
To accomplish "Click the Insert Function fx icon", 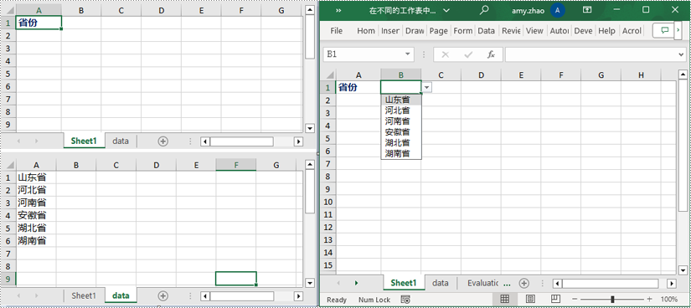I will tap(491, 54).
